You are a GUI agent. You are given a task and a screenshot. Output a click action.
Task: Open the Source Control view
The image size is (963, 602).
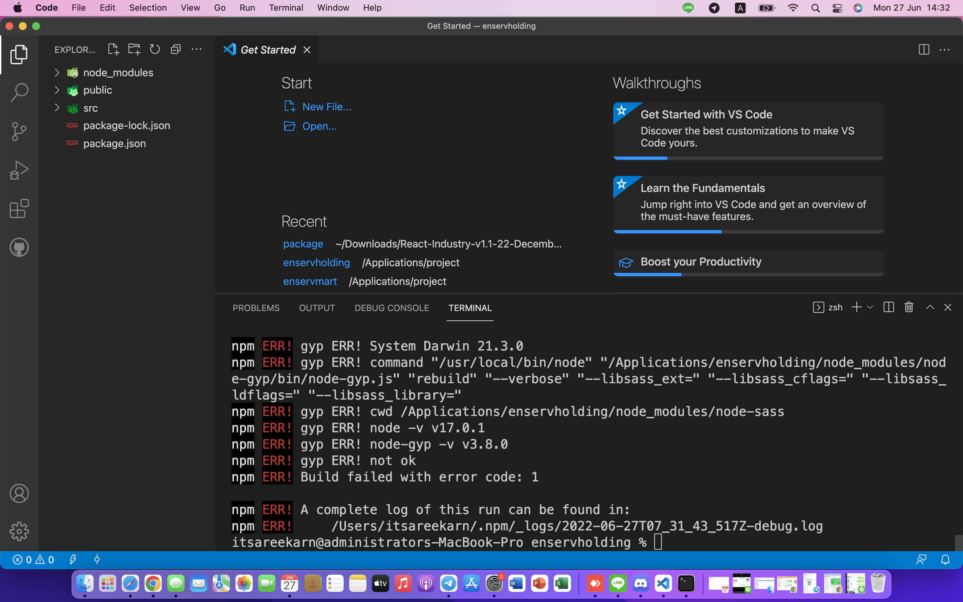19,131
